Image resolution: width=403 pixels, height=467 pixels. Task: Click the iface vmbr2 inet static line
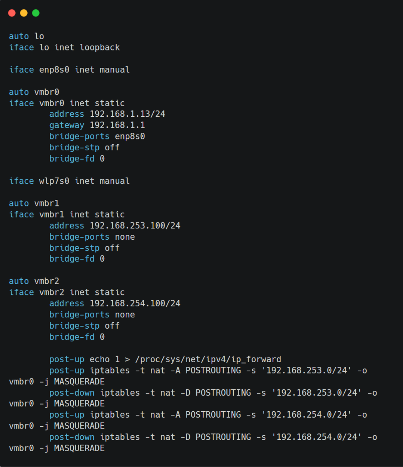pyautogui.click(x=67, y=292)
